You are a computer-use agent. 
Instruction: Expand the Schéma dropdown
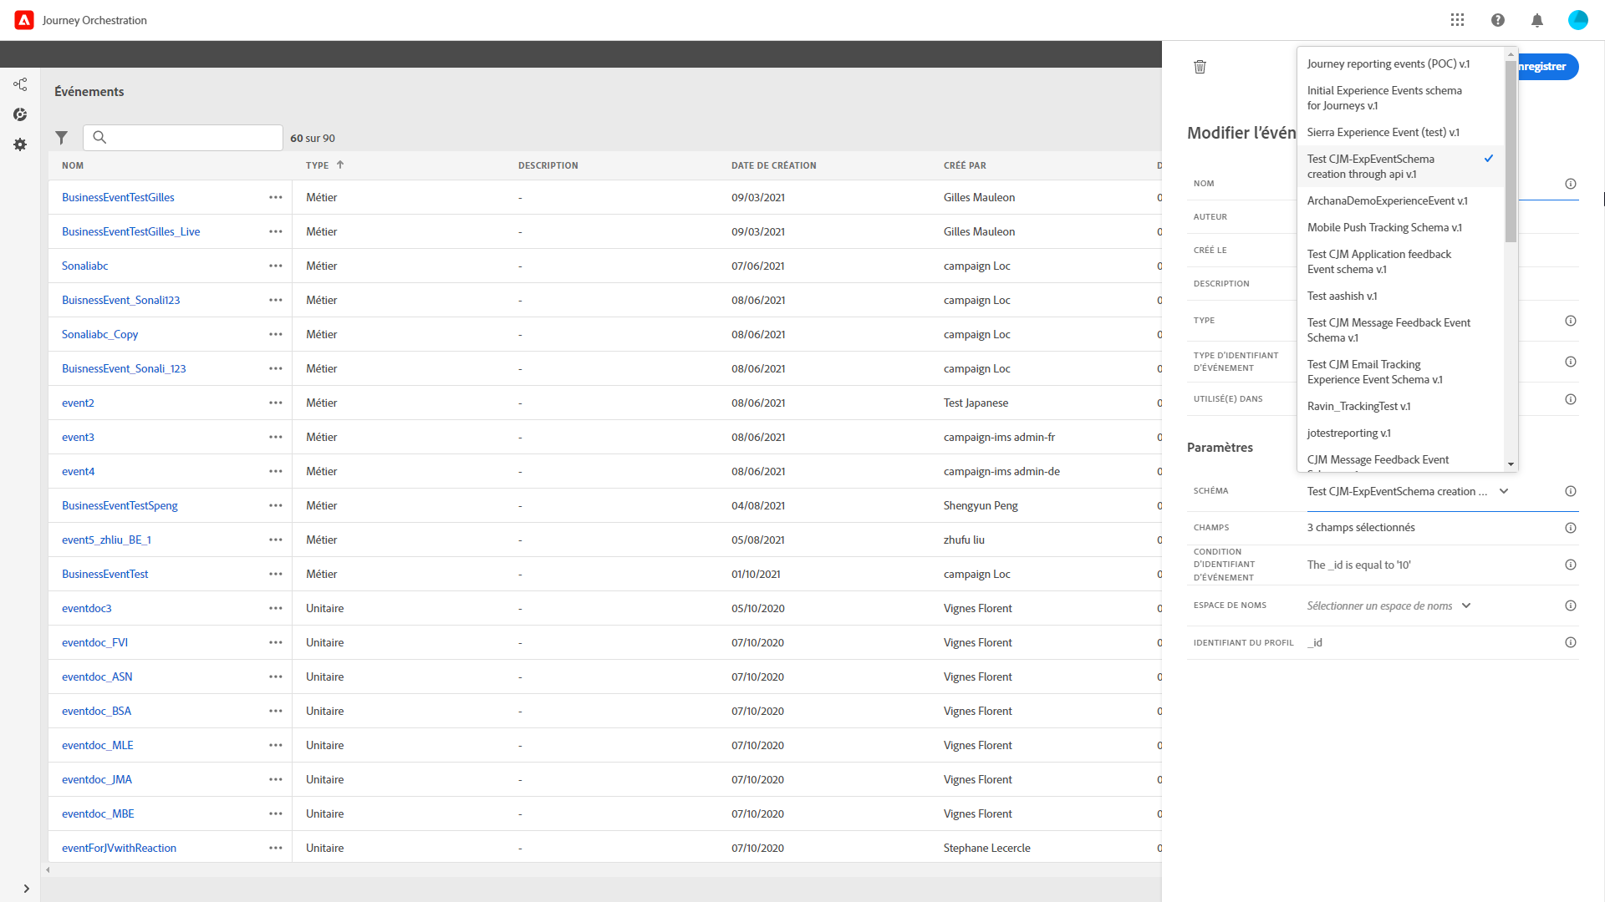pyautogui.click(x=1503, y=491)
